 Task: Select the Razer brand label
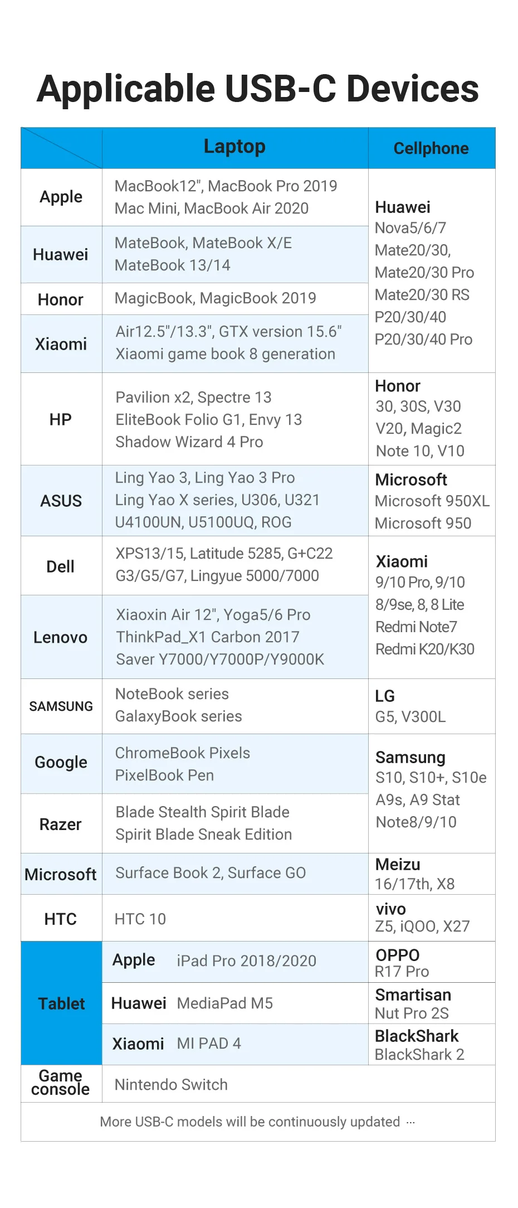[x=61, y=824]
